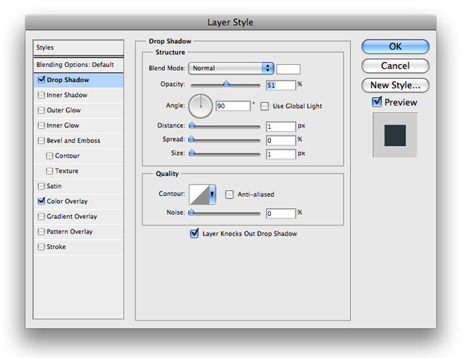Viewport: 461px width, 358px height.
Task: Open Stroke settings by label
Action: pyautogui.click(x=56, y=247)
